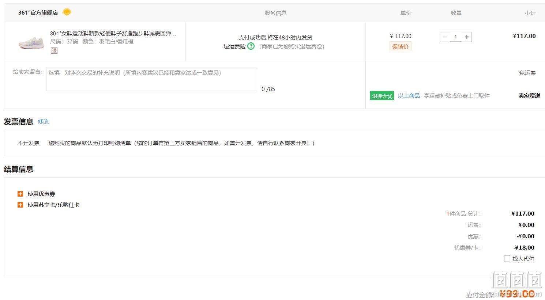Select the 卖家赠送 text
Image resolution: width=545 pixels, height=300 pixels.
(529, 95)
